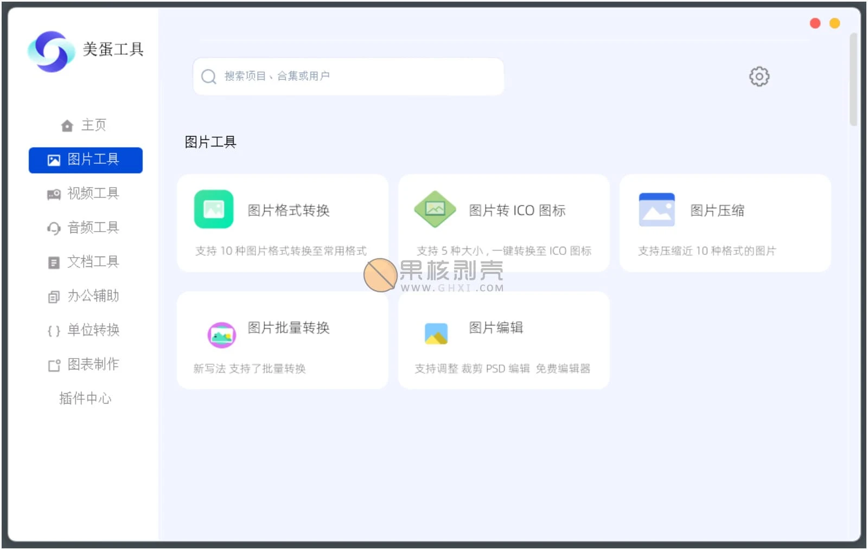Focus the 搜索项目、合集或用户 search field
The height and width of the screenshot is (550, 868).
click(358, 76)
